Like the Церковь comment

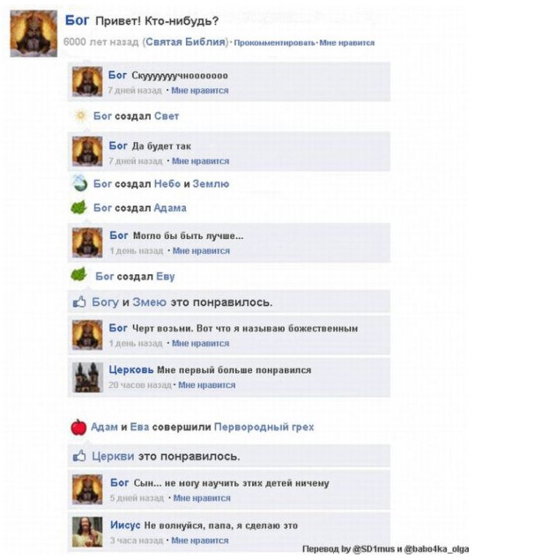206,385
